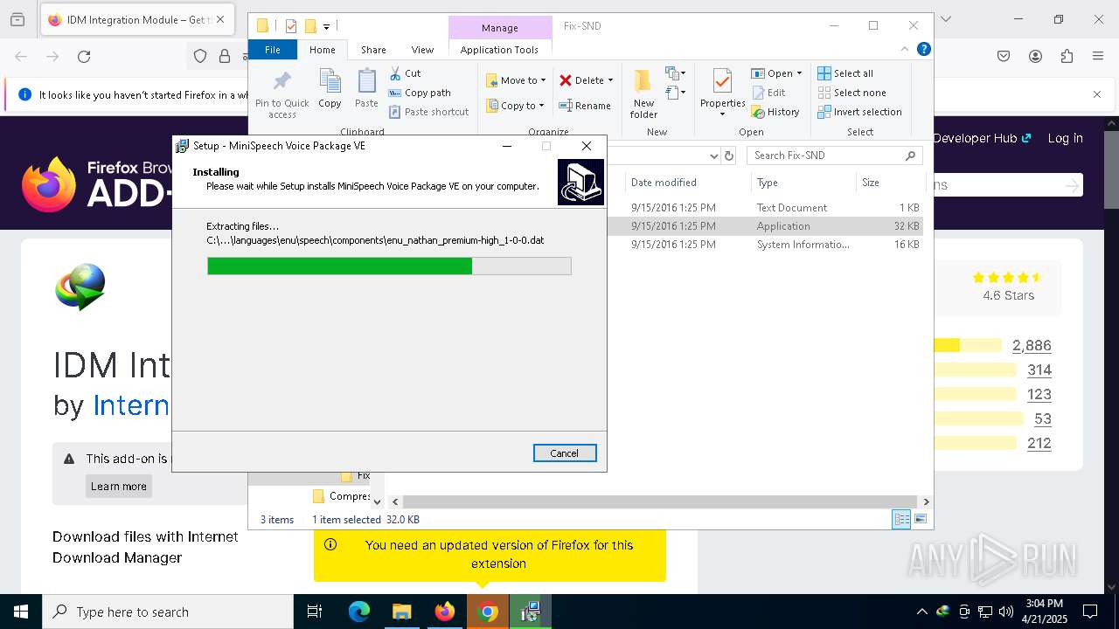Image resolution: width=1119 pixels, height=629 pixels.
Task: Sort by Type column header
Action: click(803, 183)
